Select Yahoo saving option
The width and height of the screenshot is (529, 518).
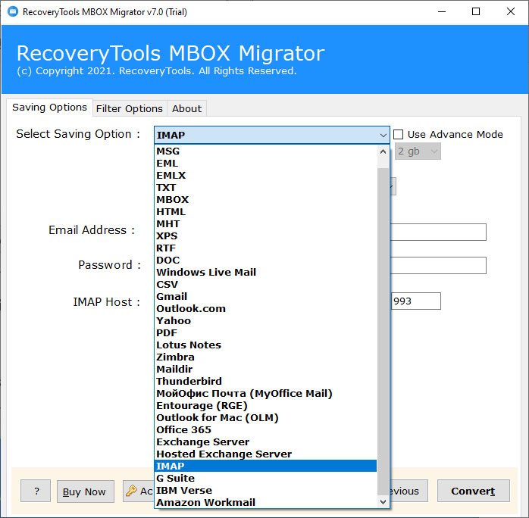pos(265,321)
